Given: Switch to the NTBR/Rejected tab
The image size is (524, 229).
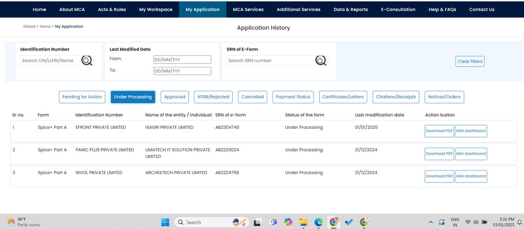Looking at the screenshot, I should tap(213, 97).
